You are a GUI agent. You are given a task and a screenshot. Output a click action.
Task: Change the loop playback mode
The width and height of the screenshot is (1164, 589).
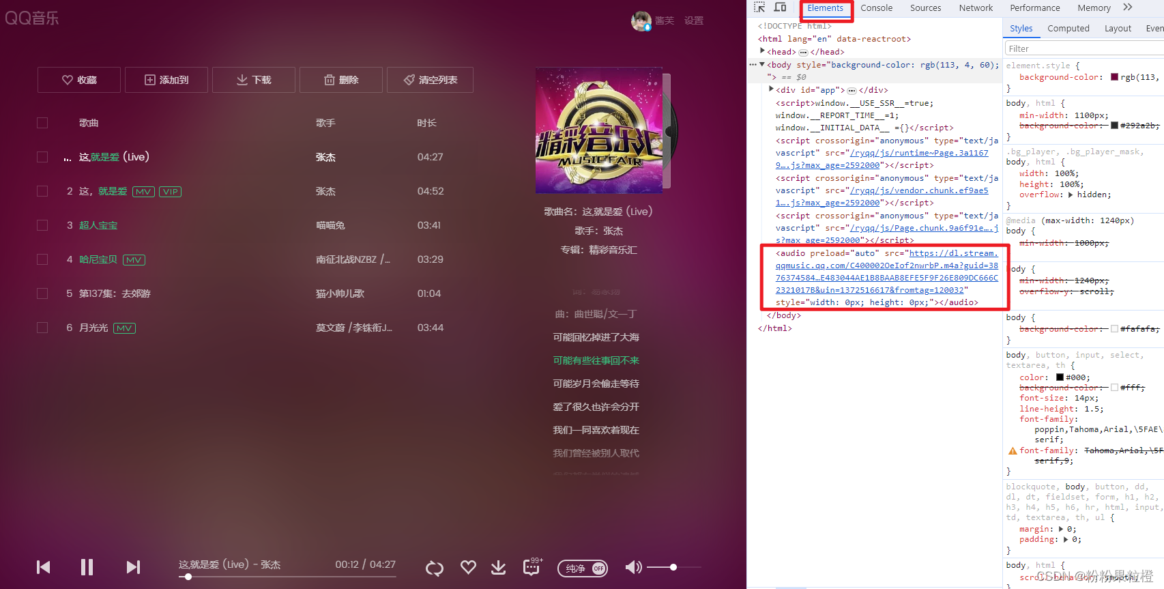click(435, 568)
